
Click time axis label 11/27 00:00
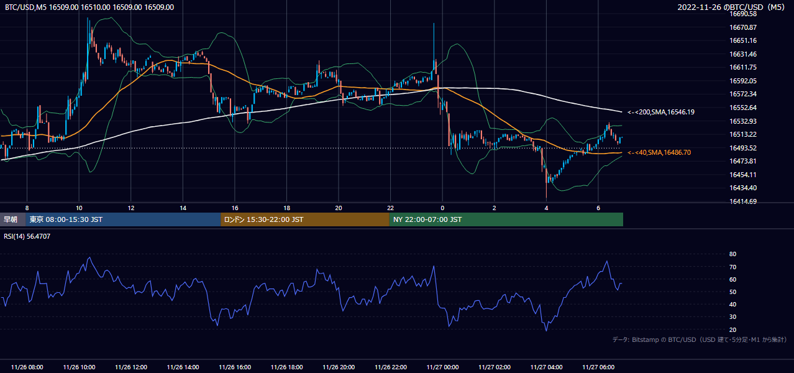coord(442,367)
